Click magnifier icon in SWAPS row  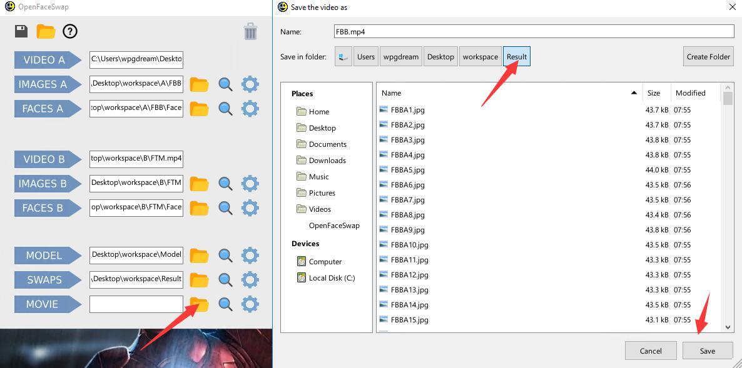(225, 280)
